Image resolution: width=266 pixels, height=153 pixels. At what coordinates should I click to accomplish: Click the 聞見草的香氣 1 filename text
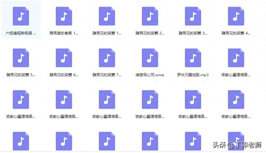64,33
